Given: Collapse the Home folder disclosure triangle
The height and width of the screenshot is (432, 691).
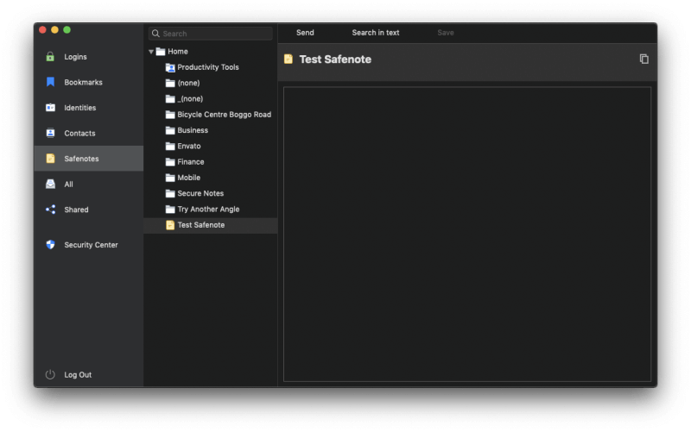Looking at the screenshot, I should (x=151, y=52).
